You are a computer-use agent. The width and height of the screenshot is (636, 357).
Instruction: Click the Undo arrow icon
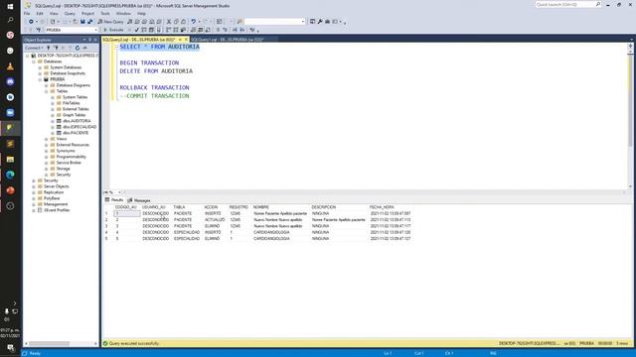194,22
